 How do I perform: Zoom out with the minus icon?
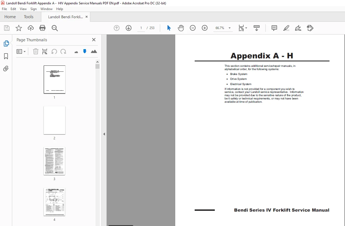tap(193, 28)
